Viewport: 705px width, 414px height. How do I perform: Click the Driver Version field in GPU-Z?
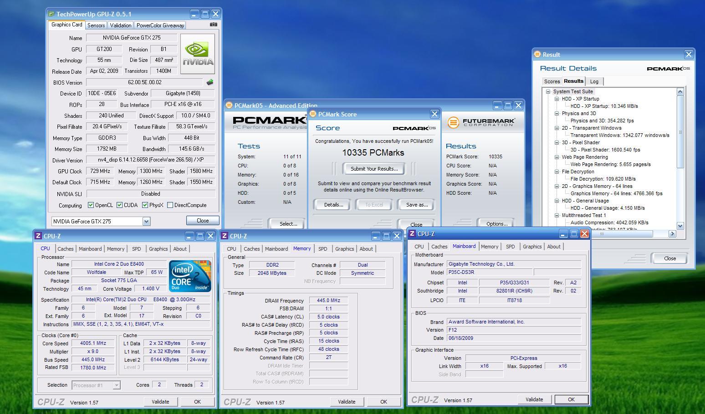[150, 160]
